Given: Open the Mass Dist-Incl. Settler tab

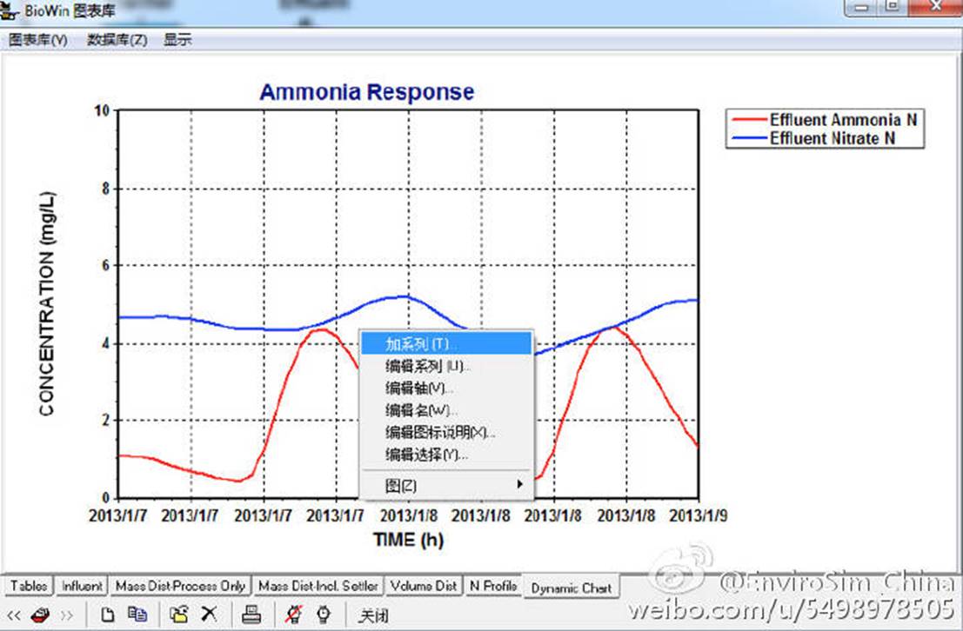Looking at the screenshot, I should point(318,587).
